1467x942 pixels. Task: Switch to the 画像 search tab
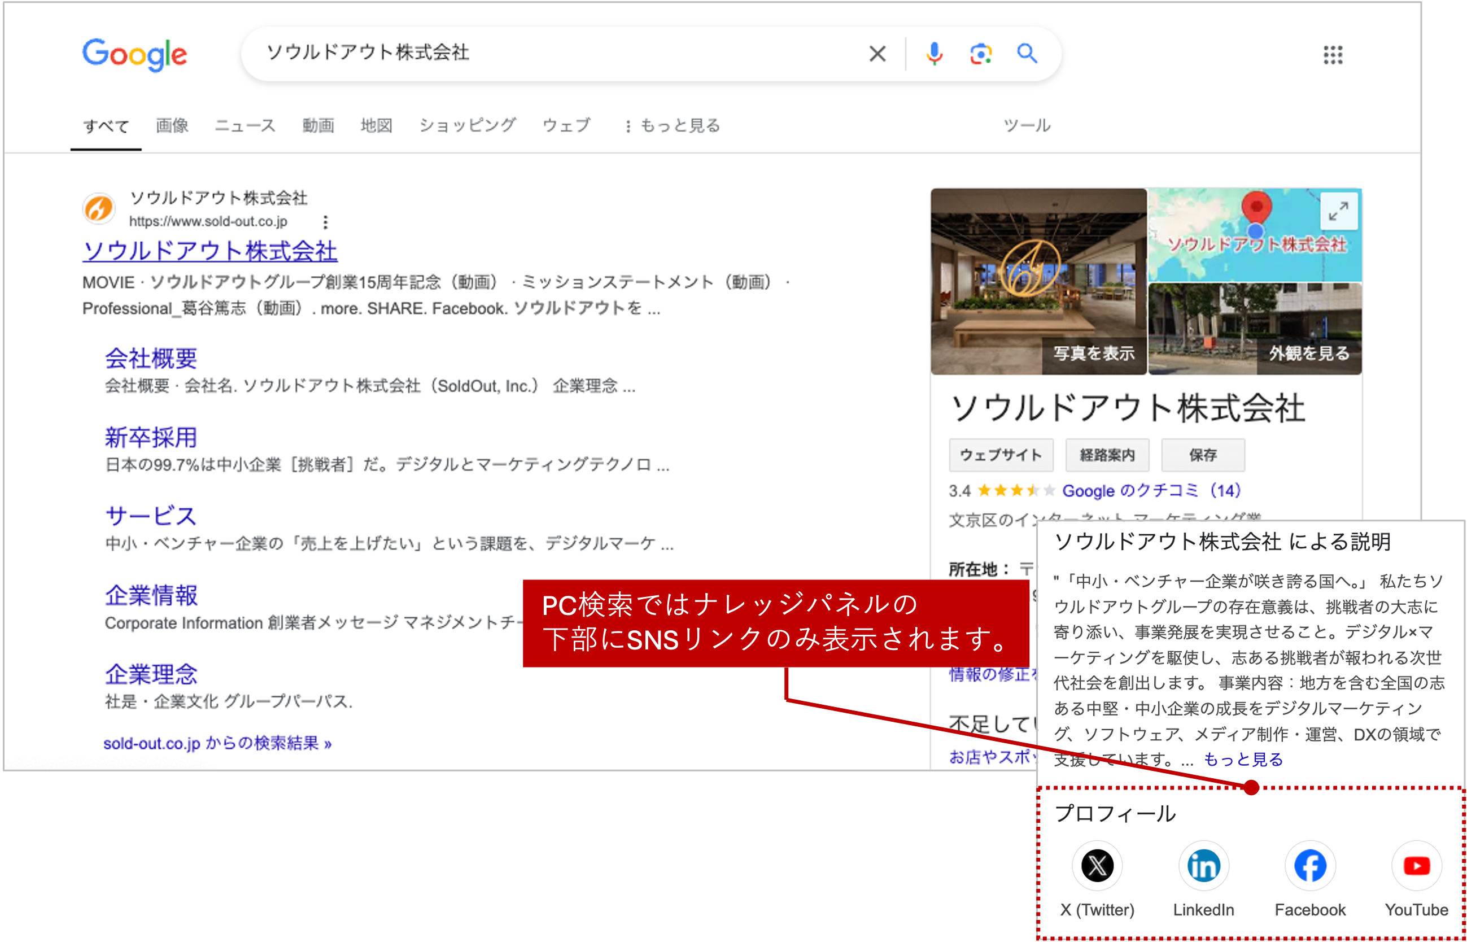[x=172, y=125]
